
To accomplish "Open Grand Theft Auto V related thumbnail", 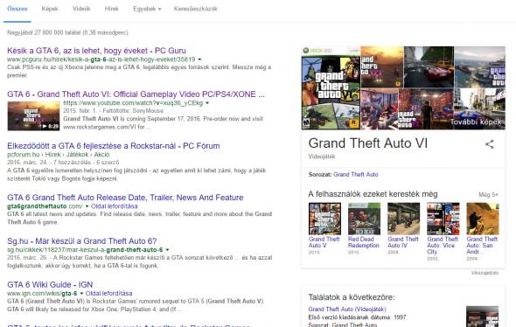I will click(x=324, y=219).
